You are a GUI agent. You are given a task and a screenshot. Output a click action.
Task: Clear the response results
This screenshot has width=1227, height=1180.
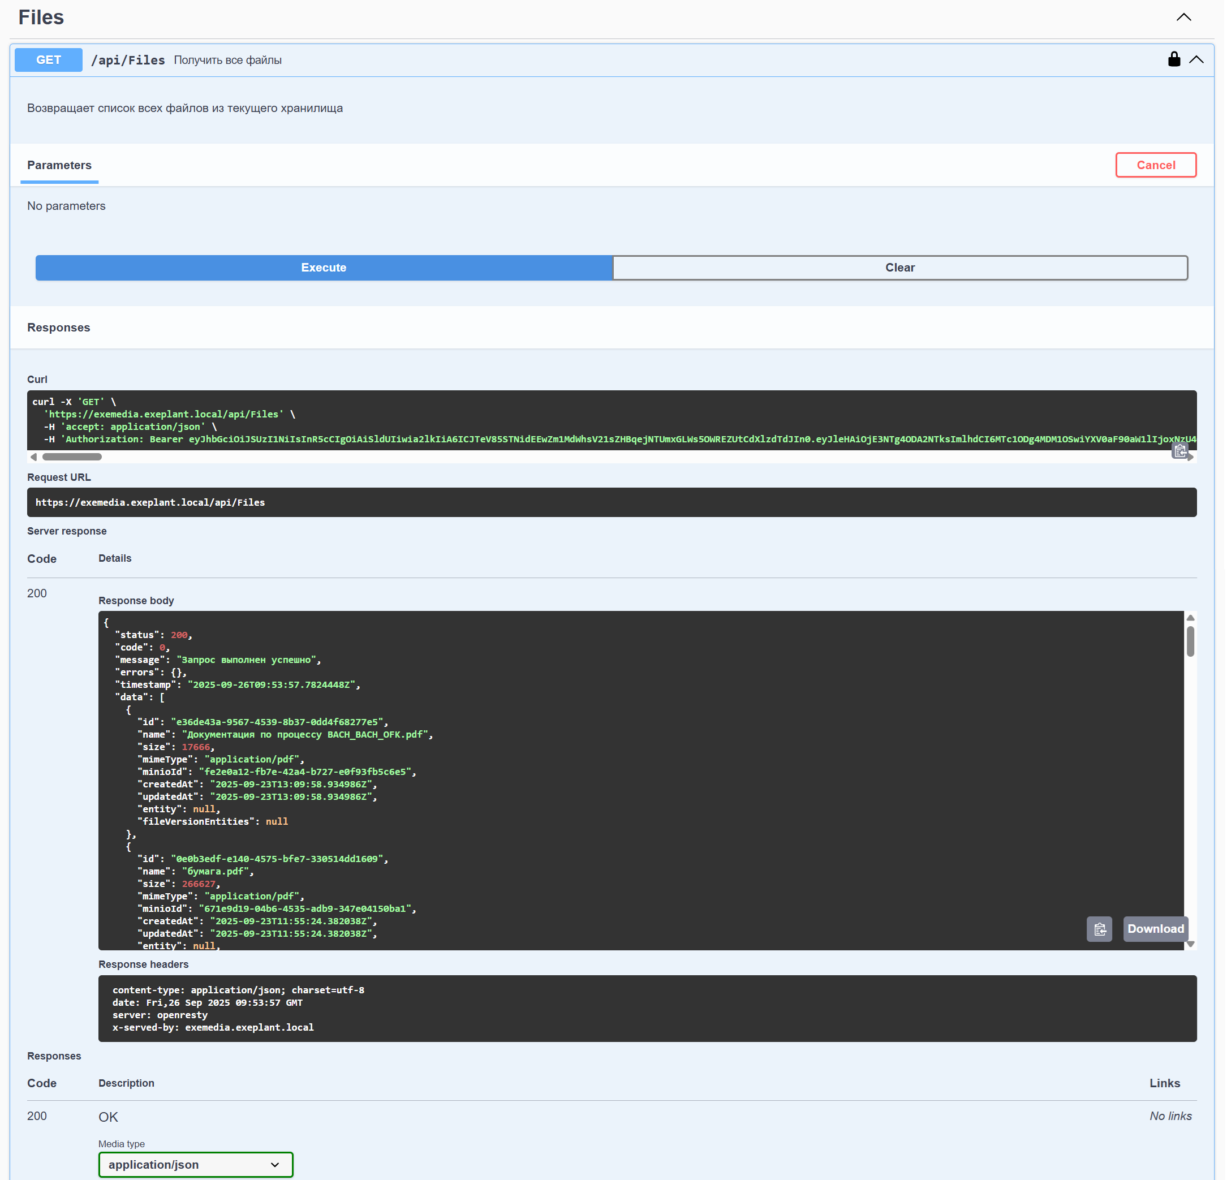899,268
